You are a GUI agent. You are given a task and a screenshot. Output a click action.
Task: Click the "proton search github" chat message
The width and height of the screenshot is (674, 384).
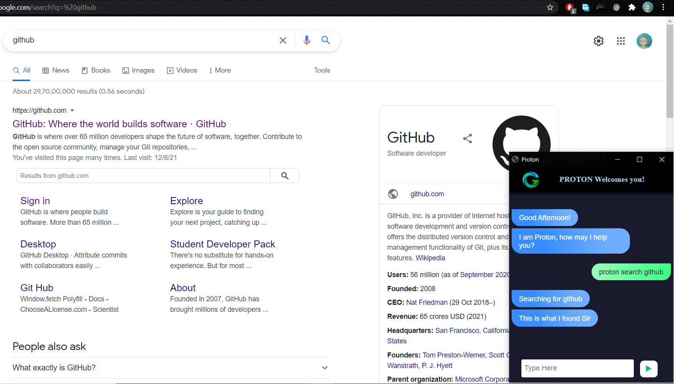coord(631,272)
